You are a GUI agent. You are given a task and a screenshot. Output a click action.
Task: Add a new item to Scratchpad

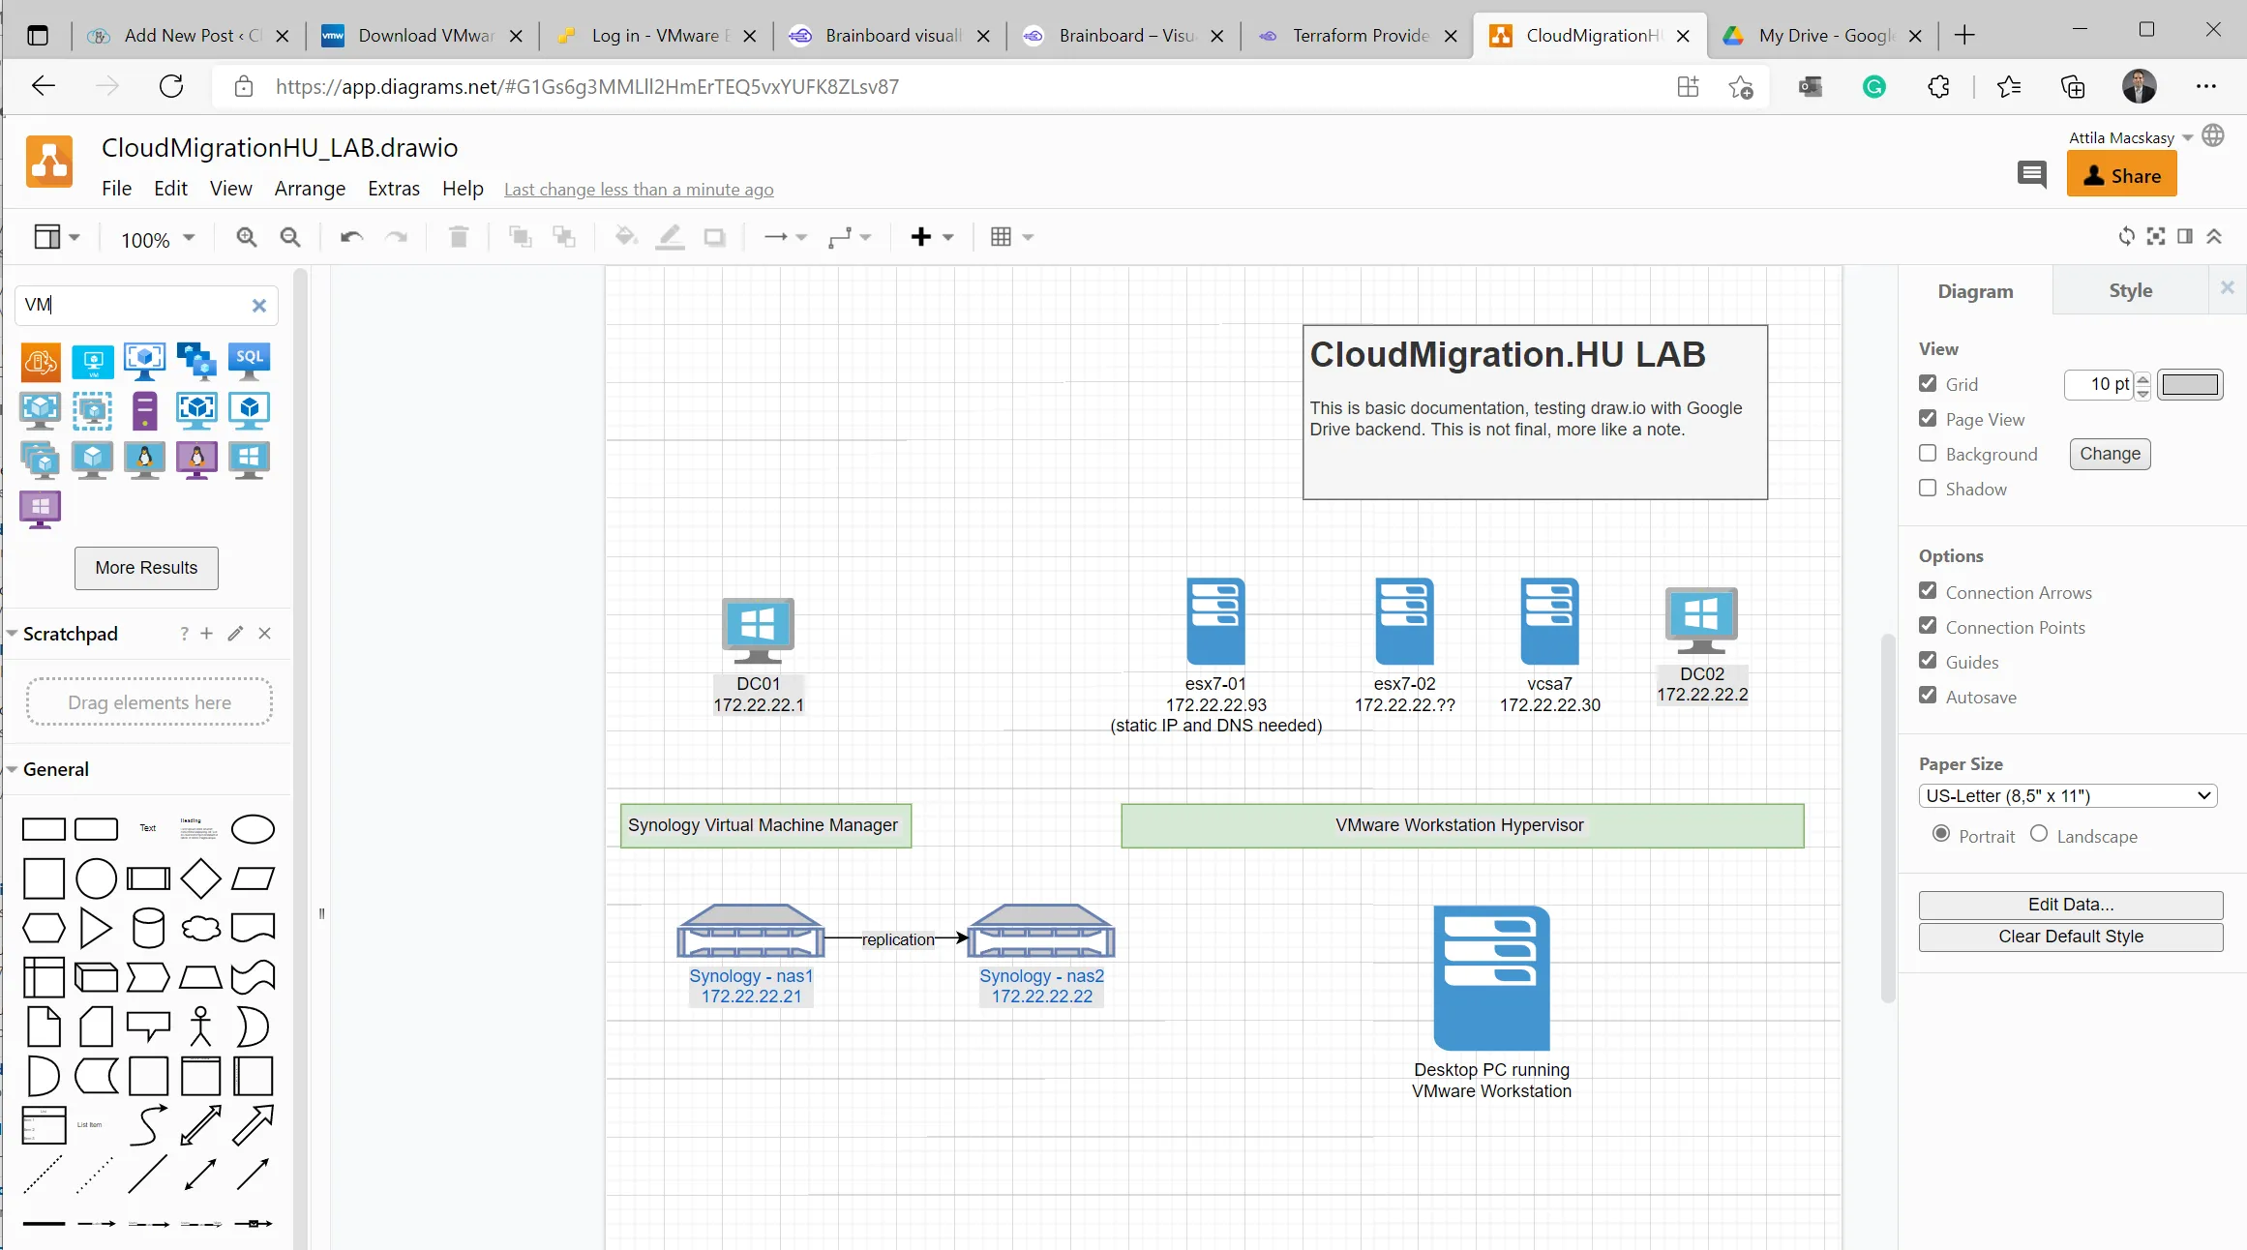pos(206,634)
